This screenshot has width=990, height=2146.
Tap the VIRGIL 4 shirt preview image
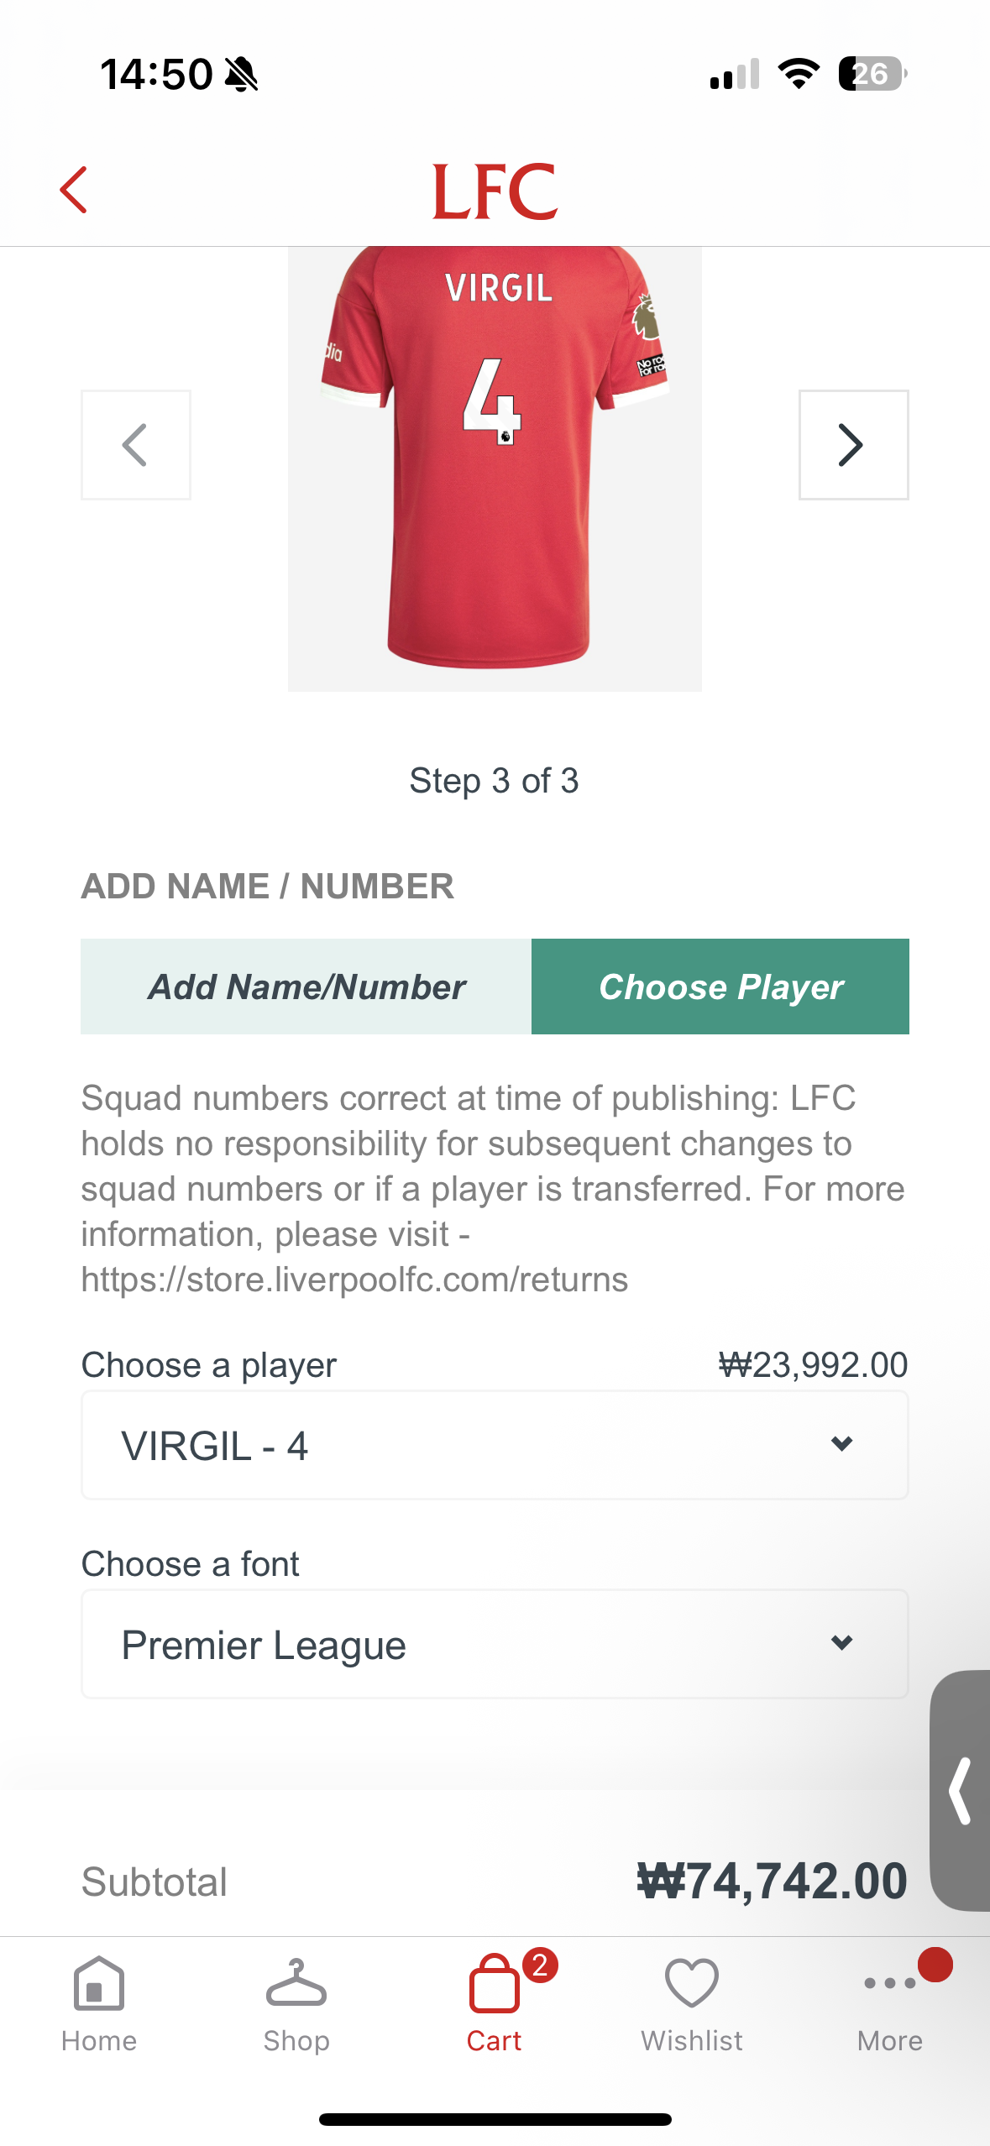pyautogui.click(x=495, y=468)
